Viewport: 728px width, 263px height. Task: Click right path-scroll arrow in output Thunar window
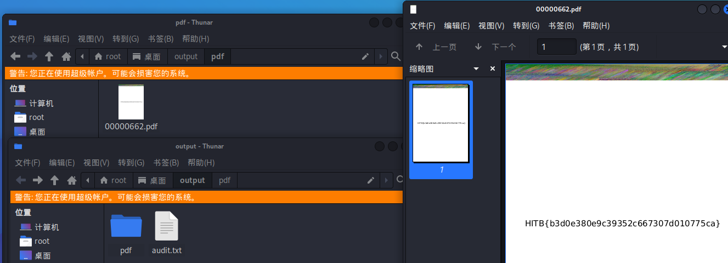pos(386,180)
